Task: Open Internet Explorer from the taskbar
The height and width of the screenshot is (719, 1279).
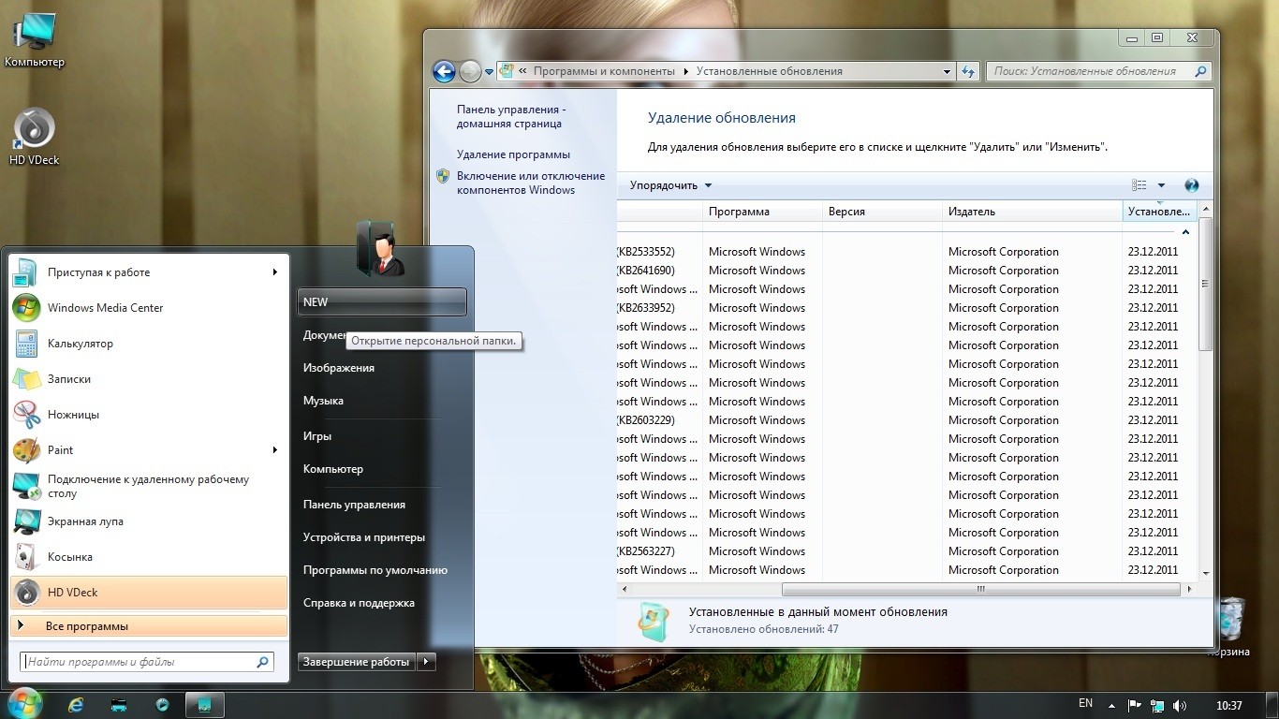Action: (77, 704)
